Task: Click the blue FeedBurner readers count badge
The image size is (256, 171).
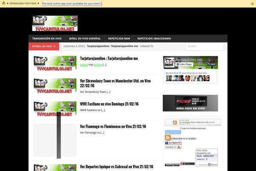Action: point(173,132)
